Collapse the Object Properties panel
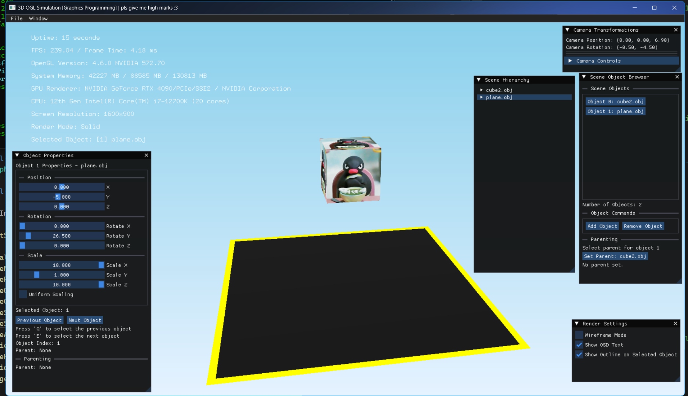Viewport: 688px width, 396px height. pos(17,155)
